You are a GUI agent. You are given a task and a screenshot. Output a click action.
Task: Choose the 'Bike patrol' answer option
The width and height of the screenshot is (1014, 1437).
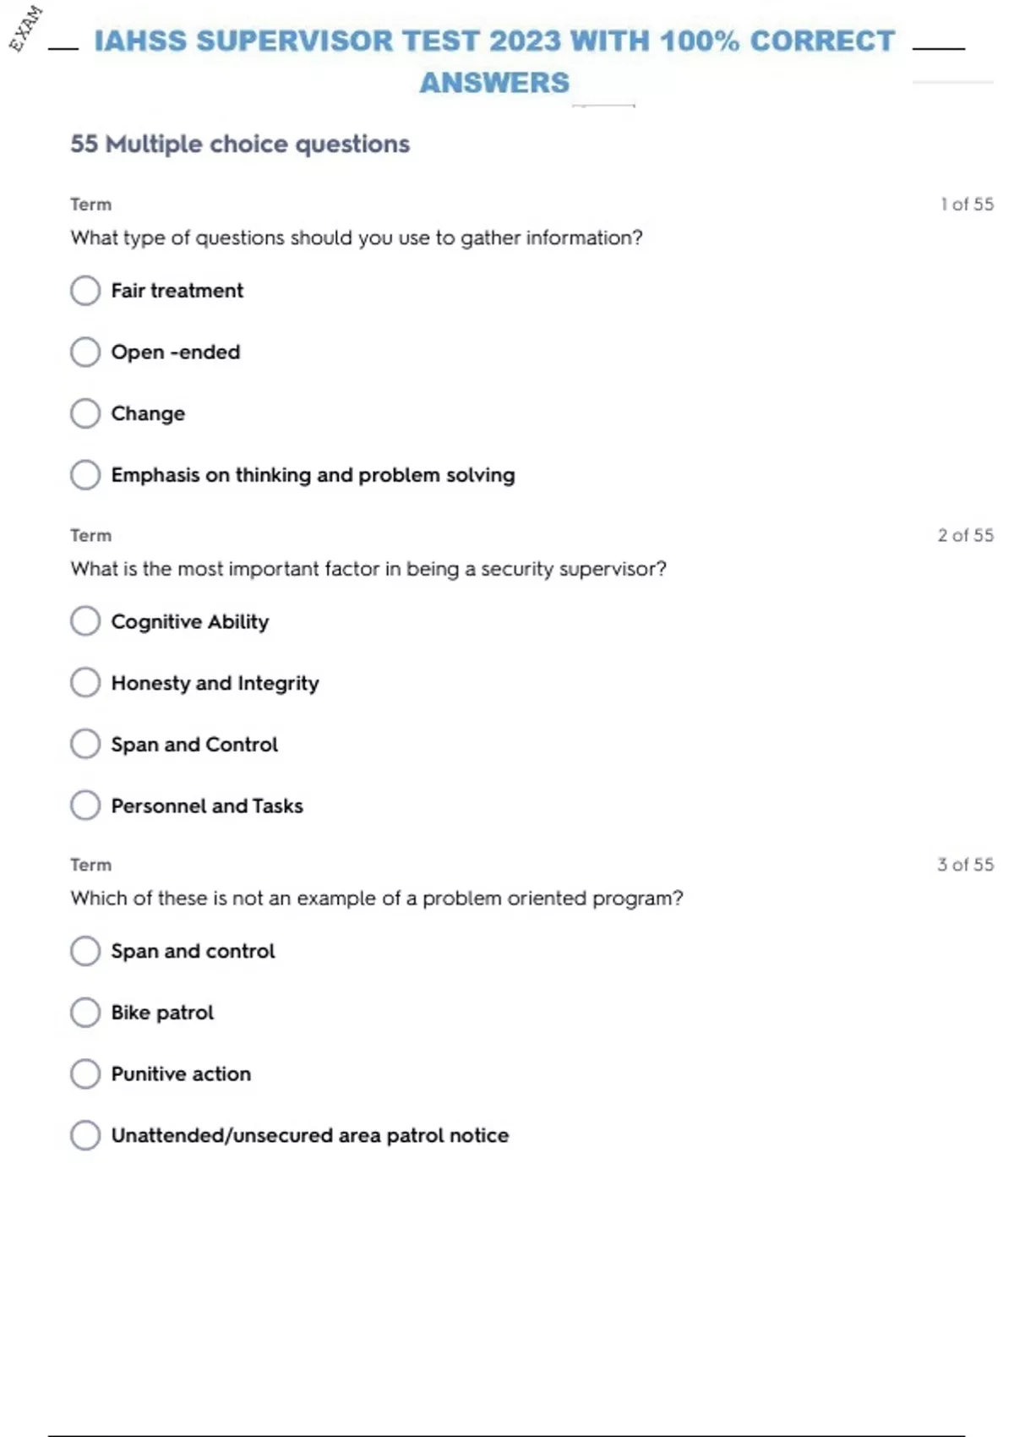click(x=85, y=1013)
